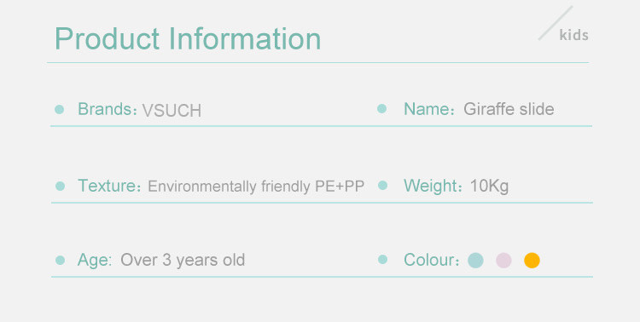
Task: Select Environmentally friendly PE+PP text
Action: [256, 187]
